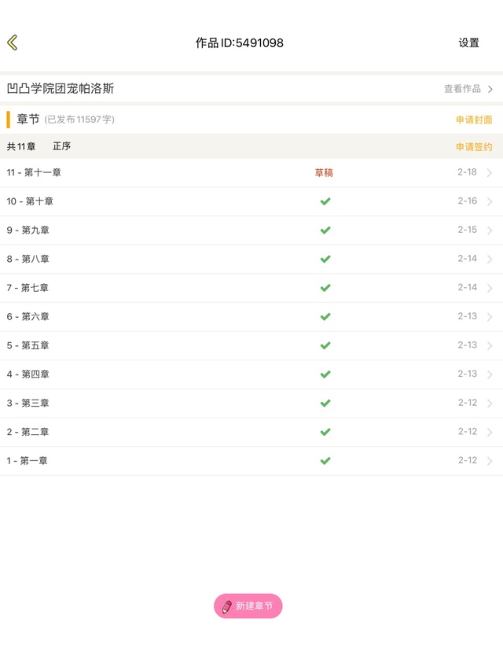Tap the back arrow icon
Image resolution: width=503 pixels, height=671 pixels.
click(12, 42)
